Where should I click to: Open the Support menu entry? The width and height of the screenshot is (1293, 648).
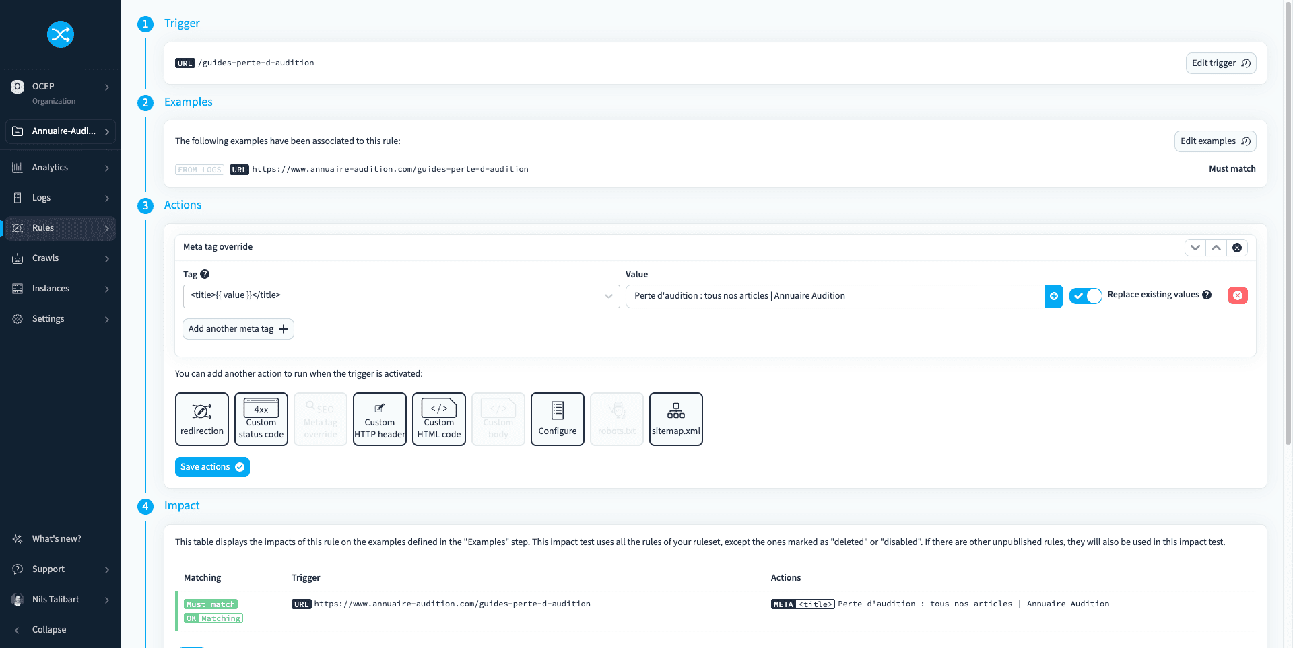tap(61, 569)
